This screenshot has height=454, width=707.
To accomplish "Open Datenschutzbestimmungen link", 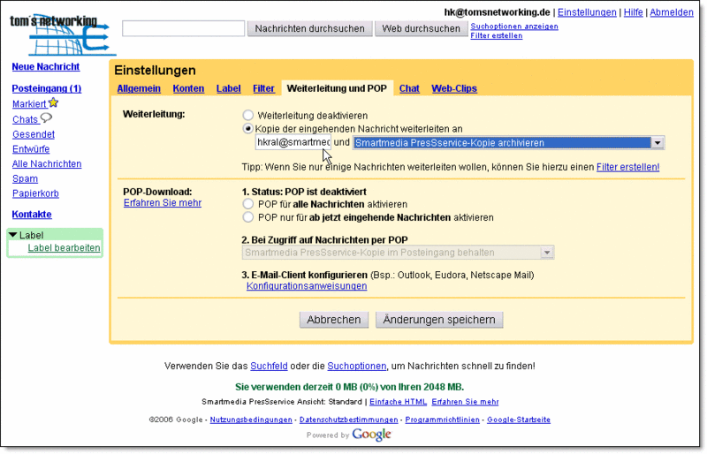I will pyautogui.click(x=348, y=420).
